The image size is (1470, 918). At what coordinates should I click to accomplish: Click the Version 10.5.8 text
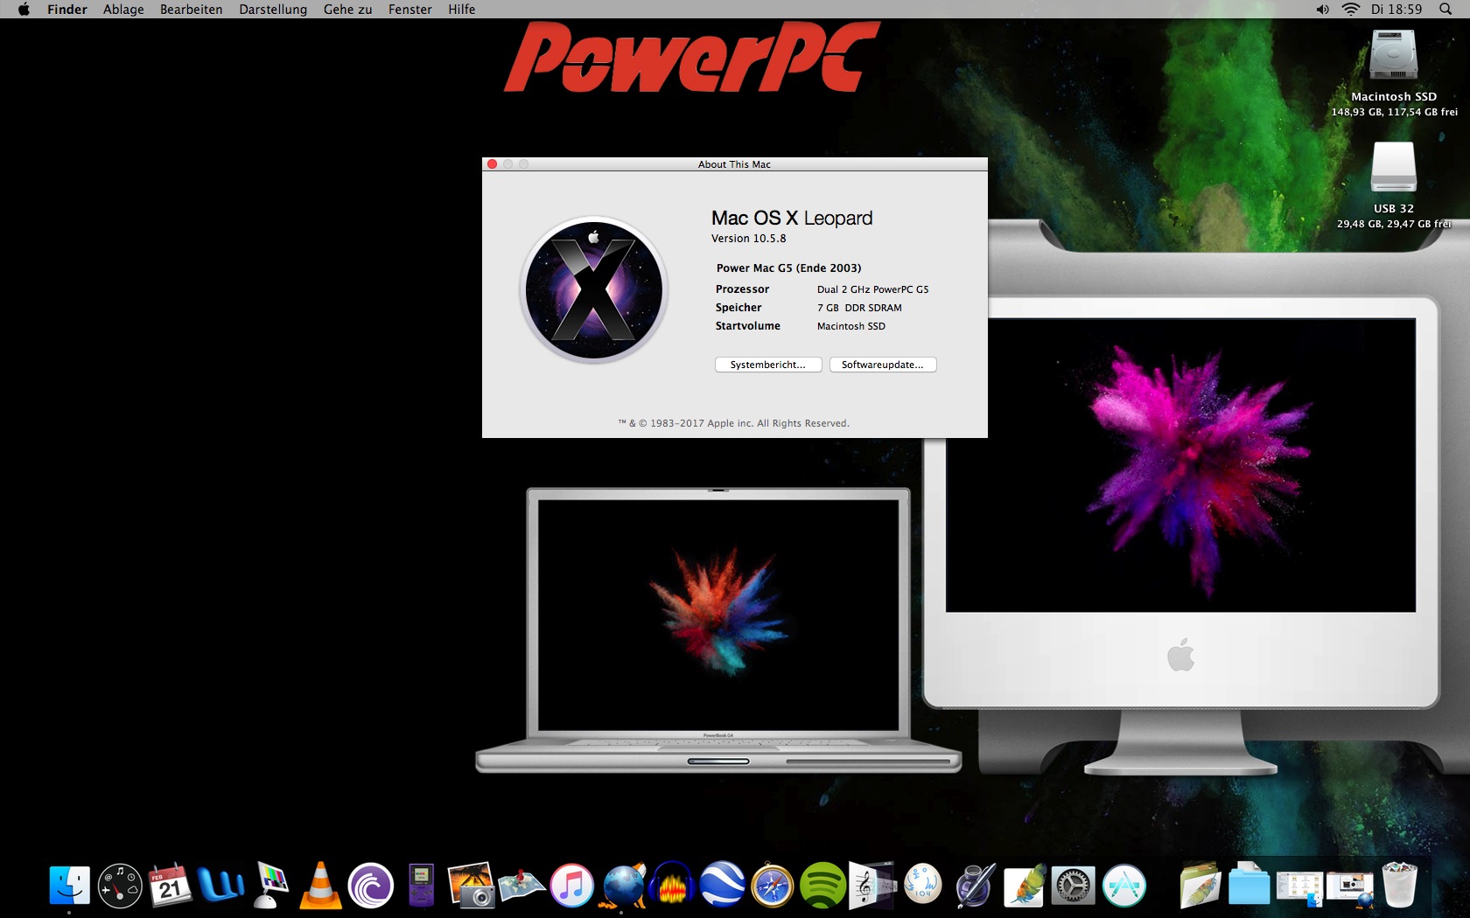tap(749, 239)
